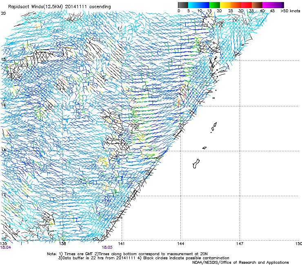Viewport: 302px width, 265px height.
Task: Click the note "Data buffer is 22 hrs from 20141111"
Action: point(99,258)
